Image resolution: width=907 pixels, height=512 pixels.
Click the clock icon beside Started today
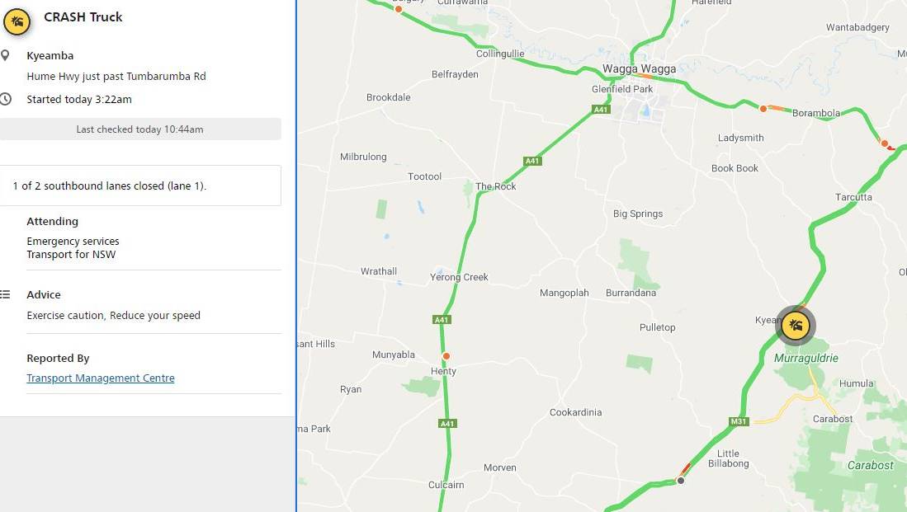(5, 99)
